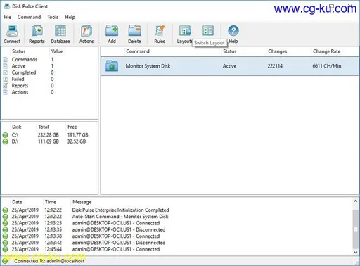
Task: Click the green C:\ disk status icon
Action: tap(6, 135)
